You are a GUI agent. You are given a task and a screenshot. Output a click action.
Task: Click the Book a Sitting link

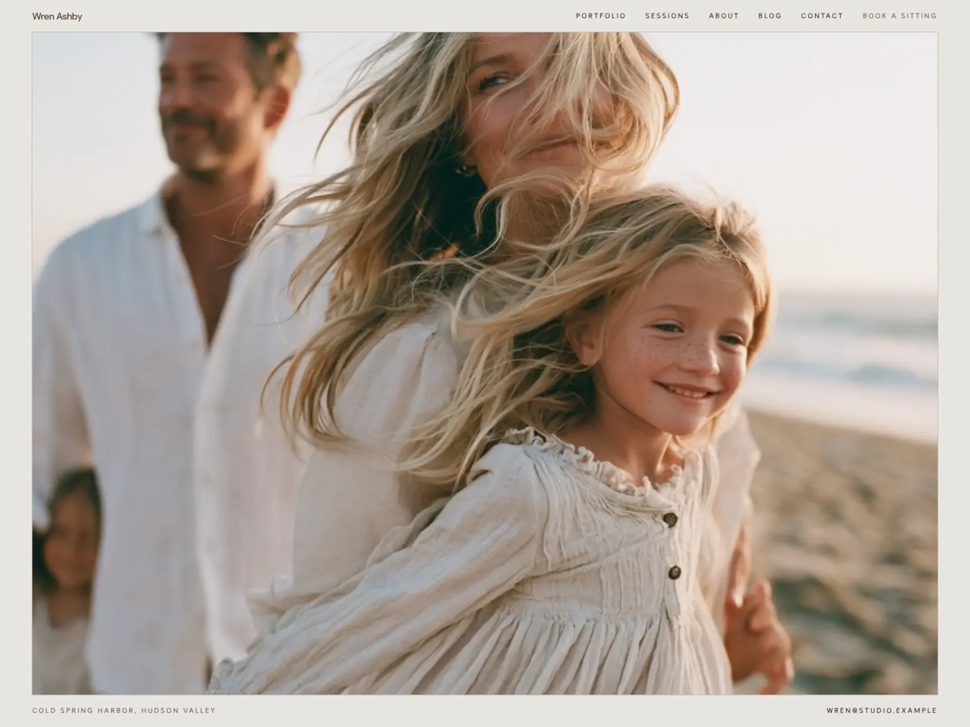coord(900,16)
